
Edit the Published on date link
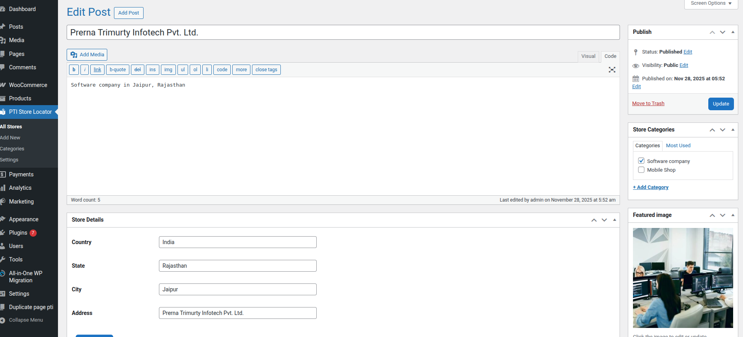click(637, 87)
